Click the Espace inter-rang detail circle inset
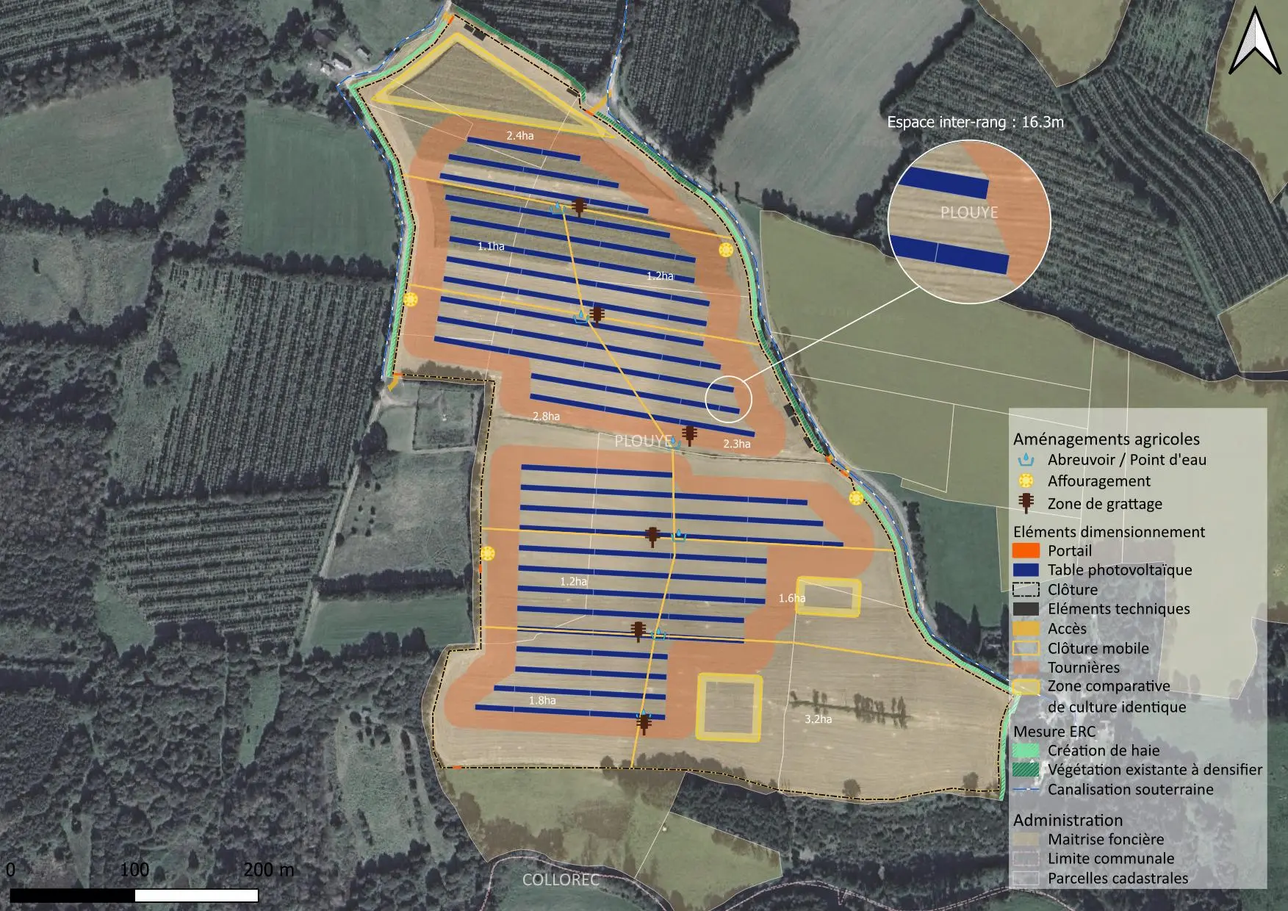Screen dimensions: 1288x911 pyautogui.click(x=970, y=220)
